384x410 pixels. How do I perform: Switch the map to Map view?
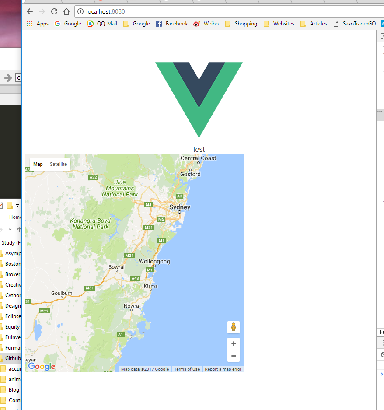(38, 164)
